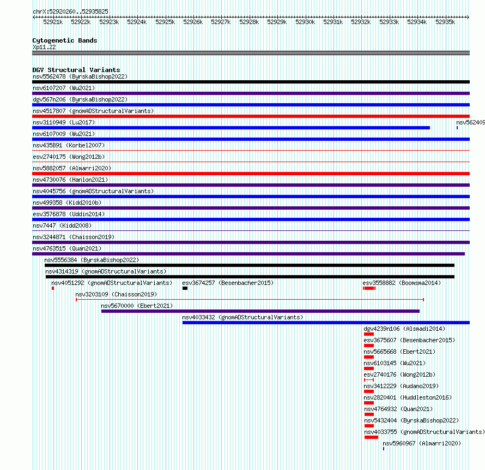Select the nsv6107207 (Wu2021) variant label
Viewport: 485px width, 470px height.
(64, 88)
